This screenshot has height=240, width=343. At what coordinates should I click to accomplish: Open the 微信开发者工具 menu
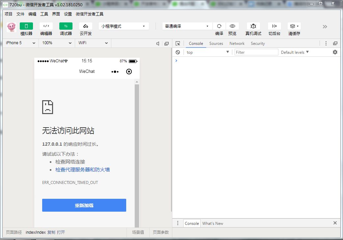[90, 14]
